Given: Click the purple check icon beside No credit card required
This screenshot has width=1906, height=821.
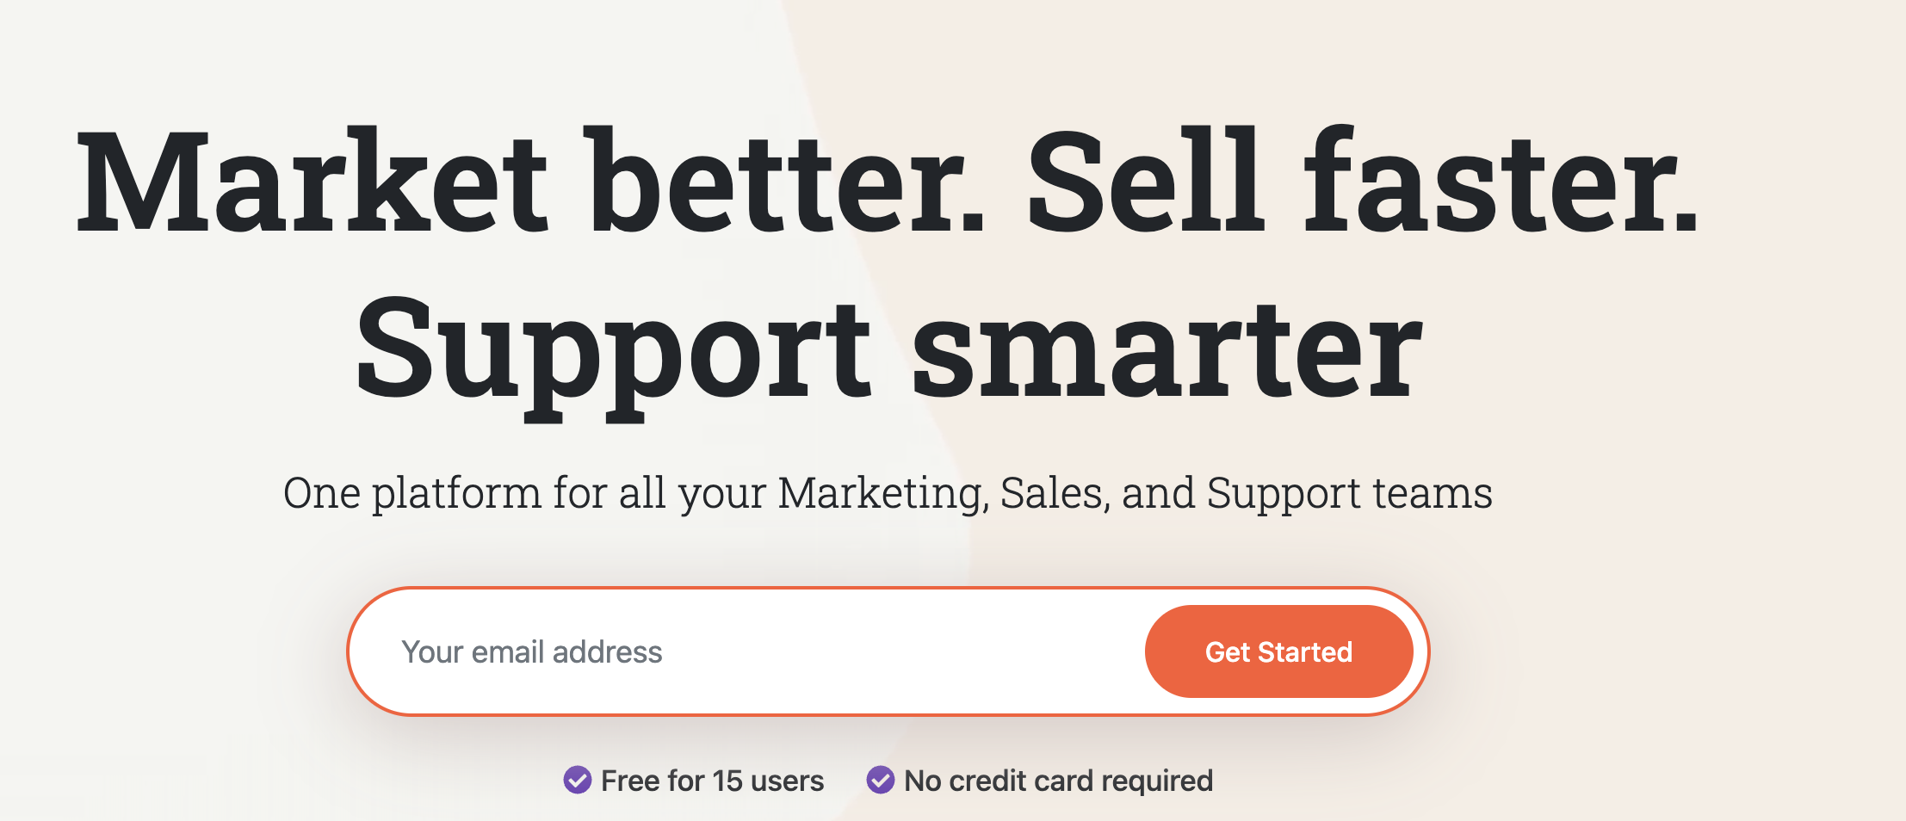Looking at the screenshot, I should 881,781.
